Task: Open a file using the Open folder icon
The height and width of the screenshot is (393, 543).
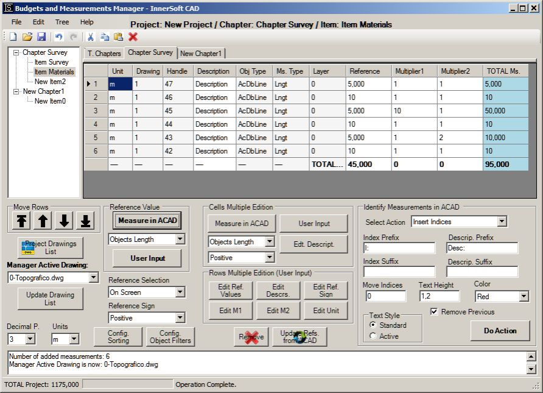Action: coord(27,37)
